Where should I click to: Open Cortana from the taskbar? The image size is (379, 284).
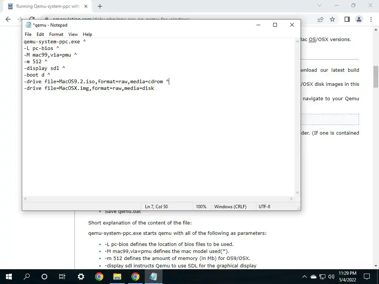pyautogui.click(x=44, y=277)
